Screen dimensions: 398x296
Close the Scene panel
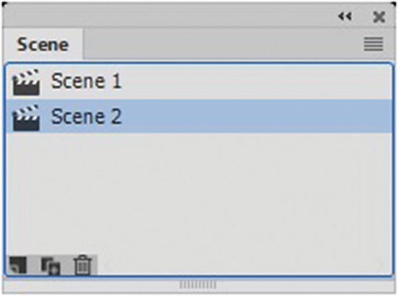[379, 17]
